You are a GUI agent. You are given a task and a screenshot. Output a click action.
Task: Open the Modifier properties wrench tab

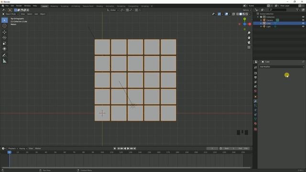pyautogui.click(x=255, y=101)
